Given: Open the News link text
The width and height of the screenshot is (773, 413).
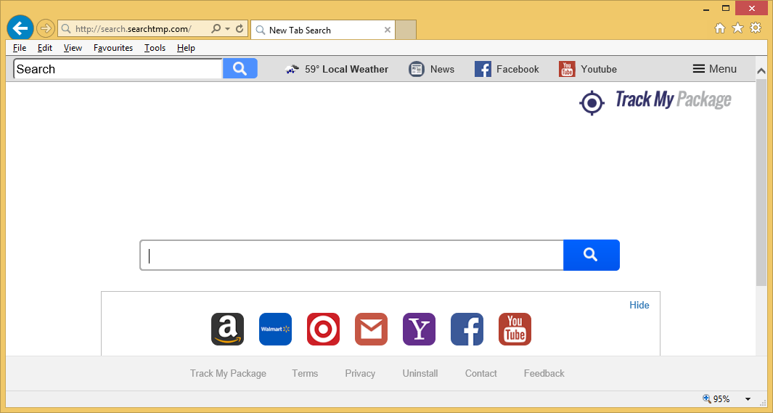Looking at the screenshot, I should (442, 70).
